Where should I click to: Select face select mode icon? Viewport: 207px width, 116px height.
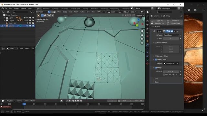[x=54, y=12]
